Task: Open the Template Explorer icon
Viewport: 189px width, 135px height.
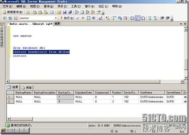Action: pos(93,12)
